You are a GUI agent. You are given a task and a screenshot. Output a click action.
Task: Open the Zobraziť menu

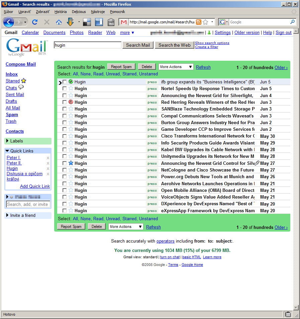42,12
